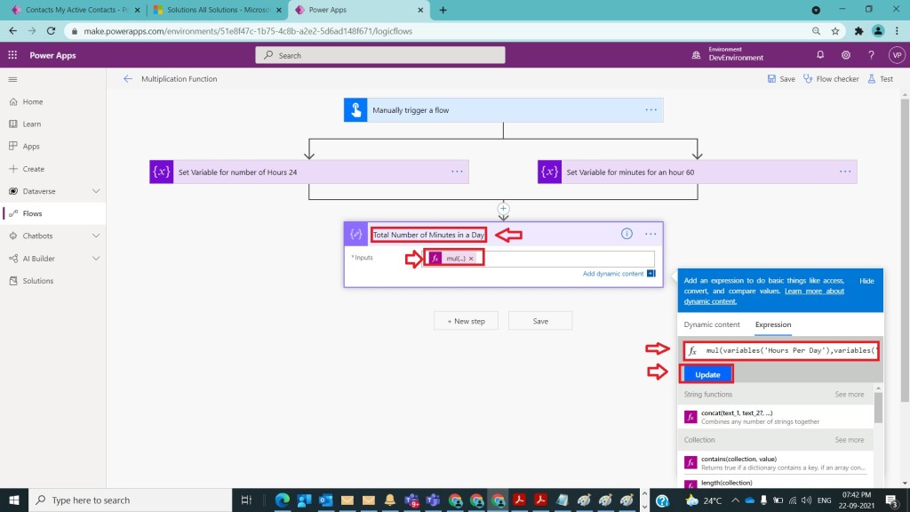Click the notifications bell icon
Image resolution: width=910 pixels, height=512 pixels.
click(x=820, y=55)
